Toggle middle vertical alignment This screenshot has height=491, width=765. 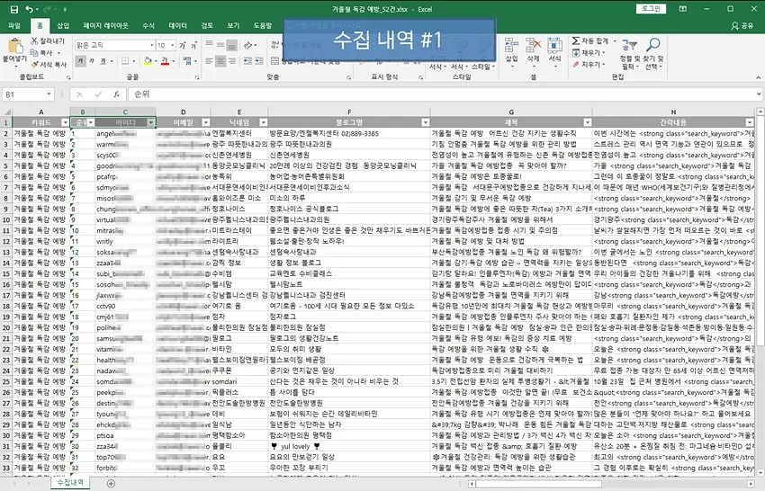coord(220,45)
